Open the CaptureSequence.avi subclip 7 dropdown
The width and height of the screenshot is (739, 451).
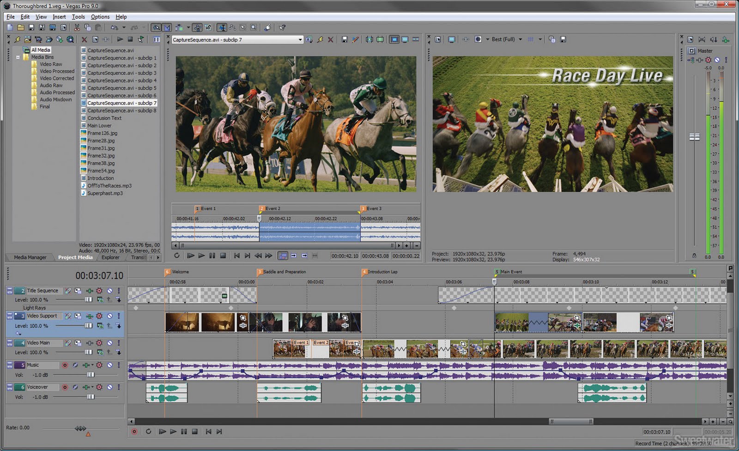pos(300,40)
